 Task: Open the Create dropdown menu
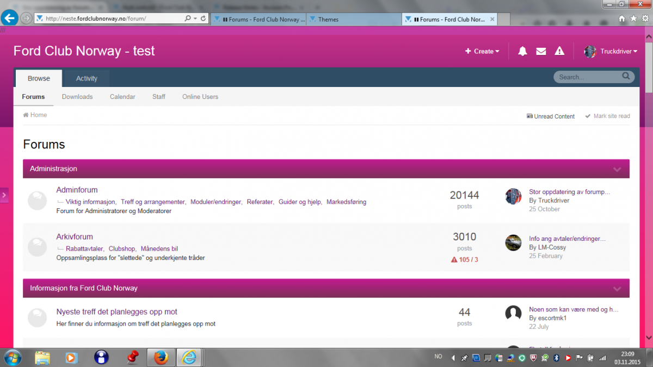tap(482, 51)
